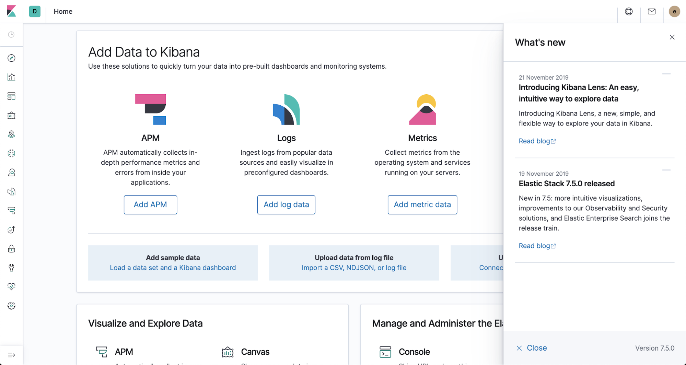Open Machine Learning from the sidebar icon
686x365 pixels.
pyautogui.click(x=11, y=153)
